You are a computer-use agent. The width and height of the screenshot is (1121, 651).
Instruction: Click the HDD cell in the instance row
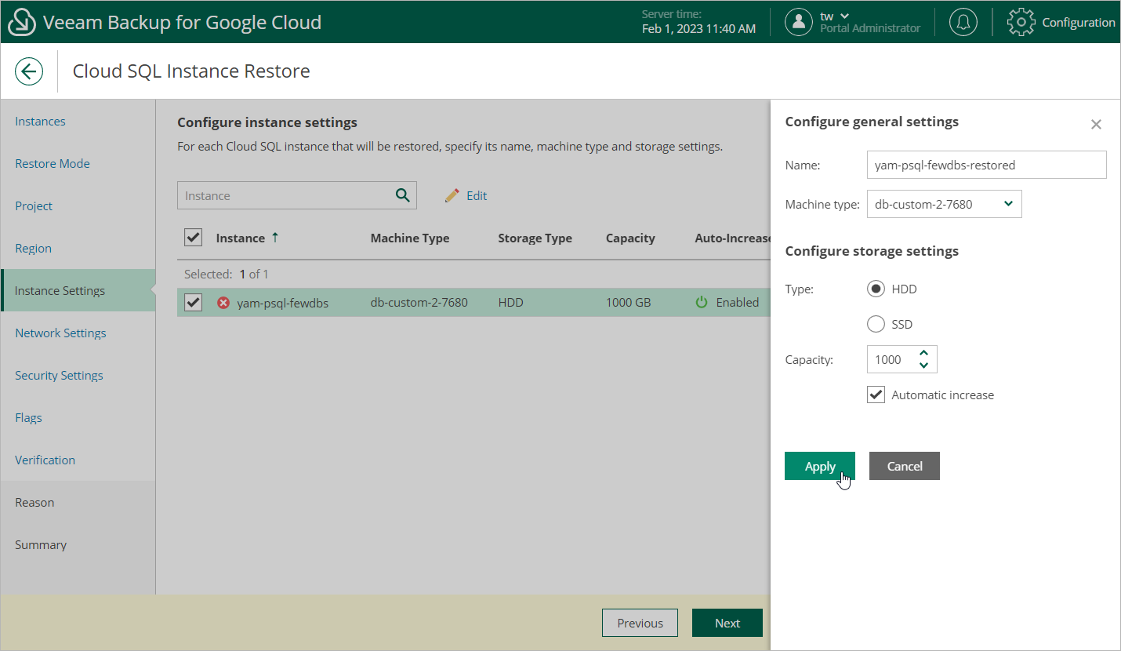pyautogui.click(x=510, y=302)
